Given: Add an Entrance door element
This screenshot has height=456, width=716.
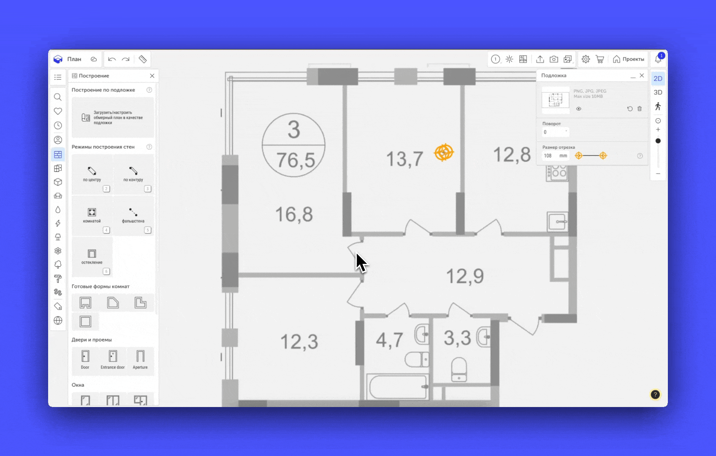Looking at the screenshot, I should coord(113,360).
